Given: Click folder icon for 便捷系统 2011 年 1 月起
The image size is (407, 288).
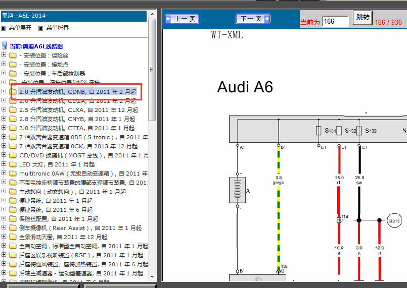Looking at the screenshot, I should point(13,200).
